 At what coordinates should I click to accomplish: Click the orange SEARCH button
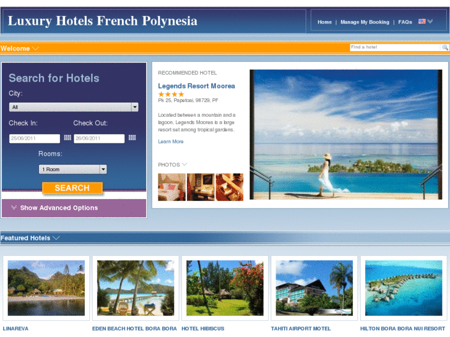pos(72,188)
